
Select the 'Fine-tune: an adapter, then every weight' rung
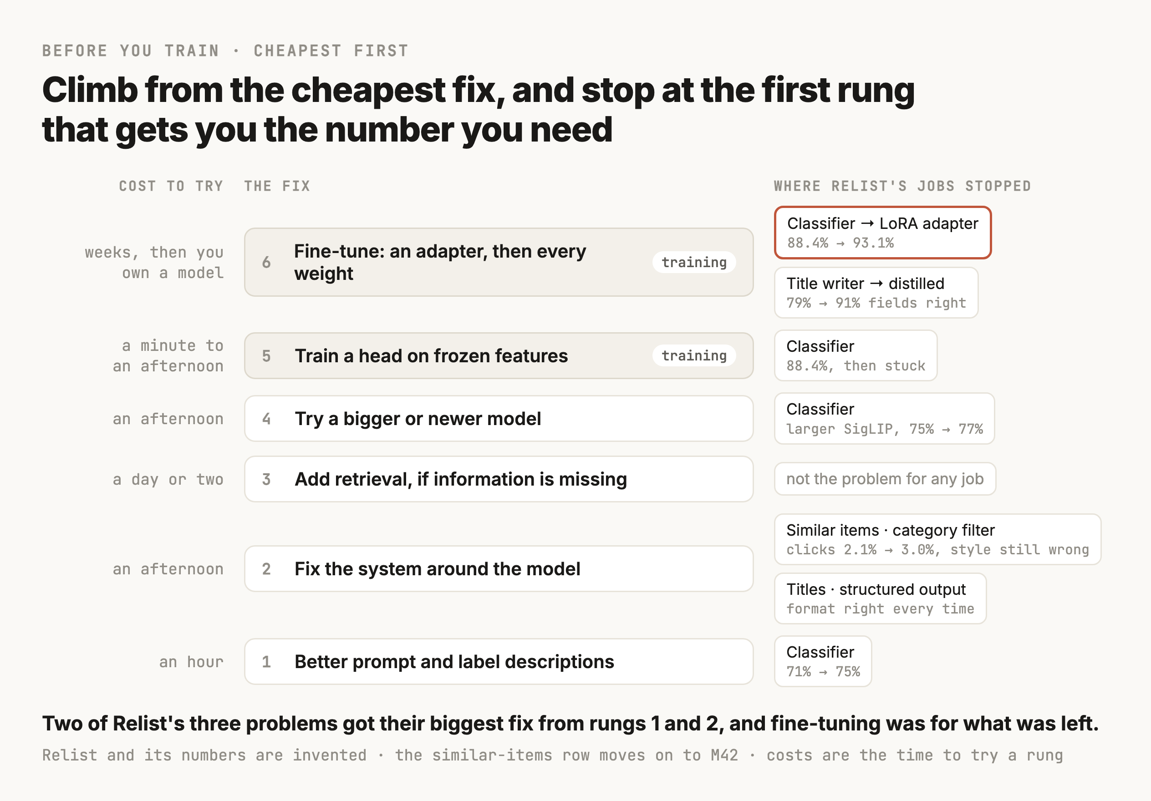pos(498,262)
